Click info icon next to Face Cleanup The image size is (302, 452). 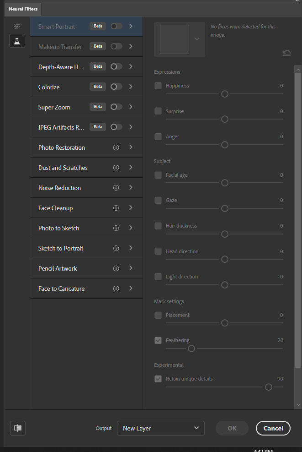(x=116, y=208)
